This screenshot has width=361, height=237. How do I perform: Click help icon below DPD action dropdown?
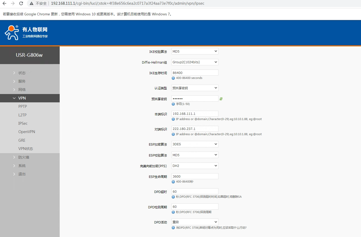(173, 228)
